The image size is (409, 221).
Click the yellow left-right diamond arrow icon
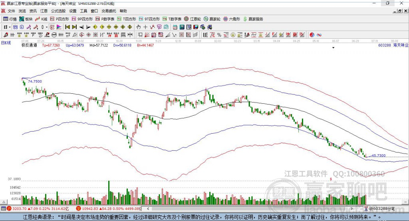click(x=109, y=27)
